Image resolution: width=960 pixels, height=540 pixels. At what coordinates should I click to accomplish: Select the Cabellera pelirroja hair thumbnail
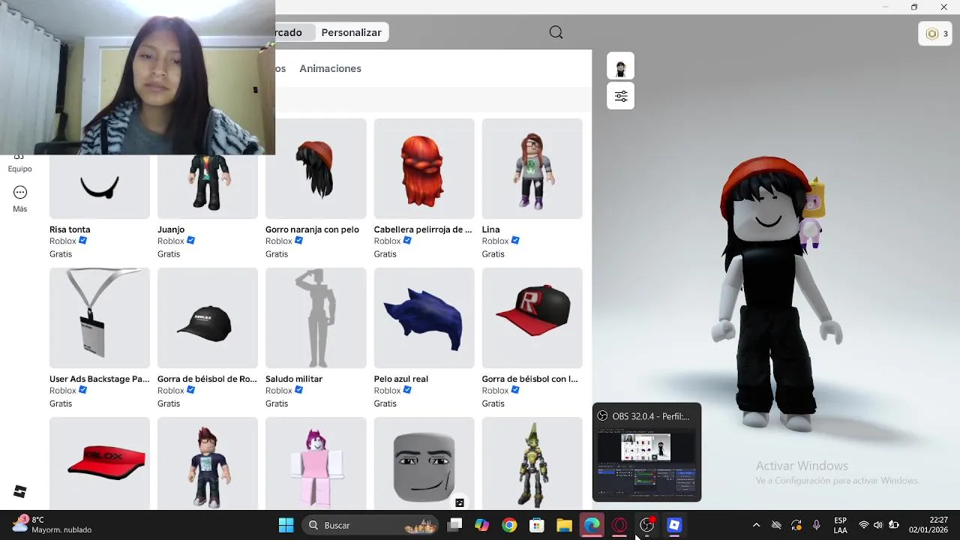click(424, 169)
